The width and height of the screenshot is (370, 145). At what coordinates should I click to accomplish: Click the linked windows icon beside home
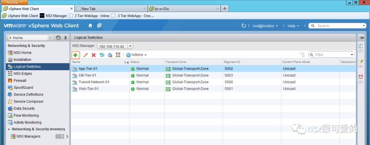99,26
